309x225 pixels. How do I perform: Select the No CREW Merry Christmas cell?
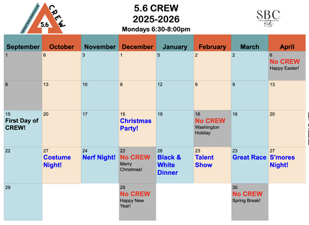click(x=137, y=165)
